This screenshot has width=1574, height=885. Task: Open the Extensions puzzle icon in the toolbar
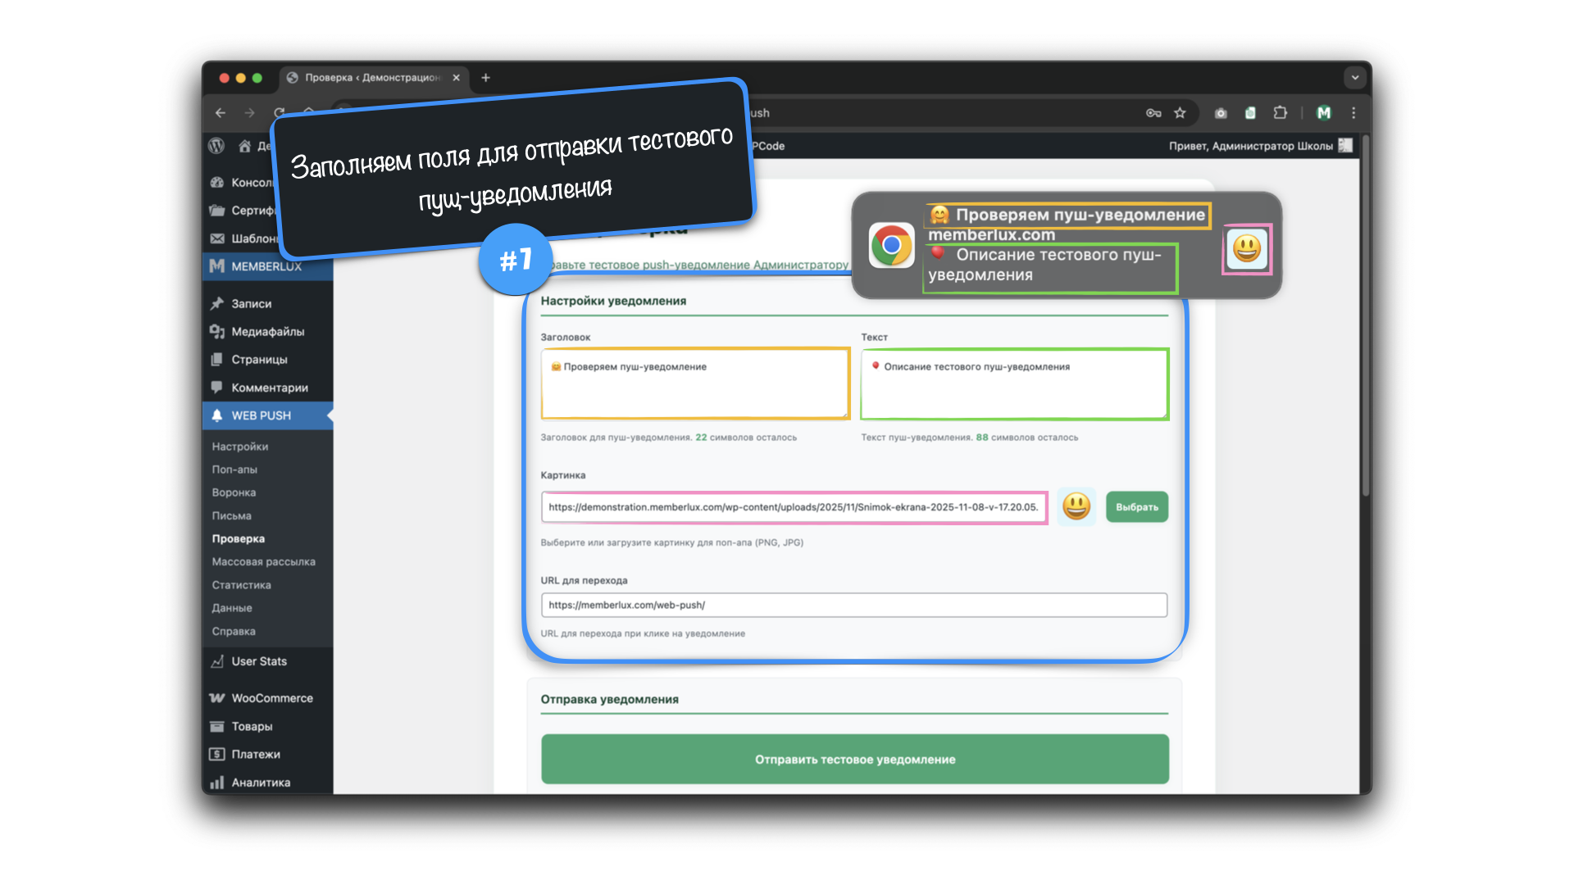[1280, 113]
